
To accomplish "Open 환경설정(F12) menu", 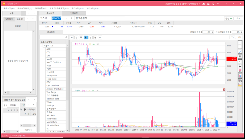I will tap(93, 8).
